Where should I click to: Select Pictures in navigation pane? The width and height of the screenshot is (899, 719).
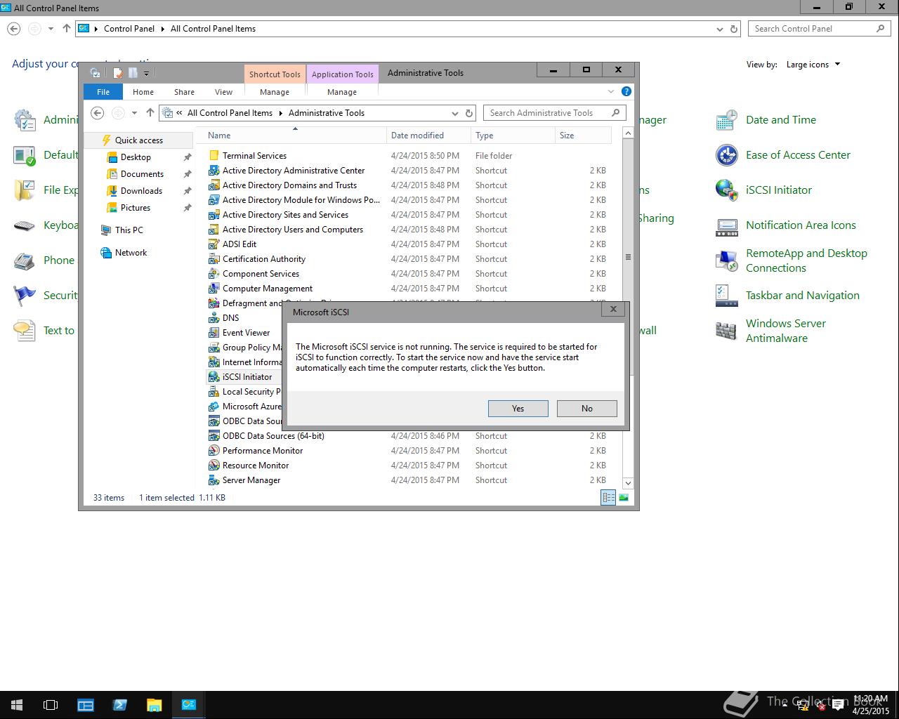click(x=136, y=208)
